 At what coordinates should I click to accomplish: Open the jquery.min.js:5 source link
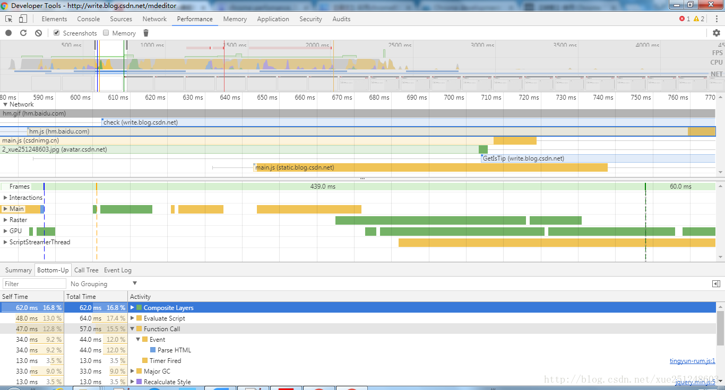pyautogui.click(x=695, y=382)
